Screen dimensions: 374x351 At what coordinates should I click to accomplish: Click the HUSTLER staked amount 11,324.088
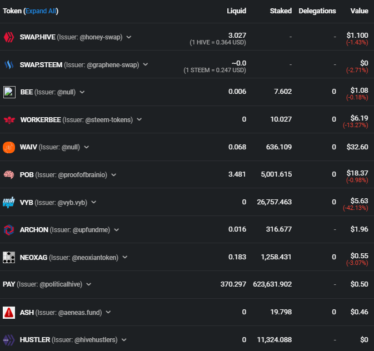click(x=275, y=340)
